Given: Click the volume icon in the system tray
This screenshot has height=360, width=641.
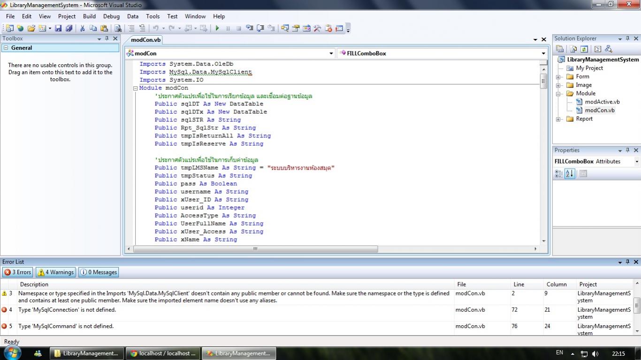Looking at the screenshot, I should click(x=595, y=353).
